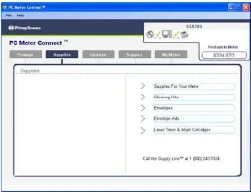Screen dimensions: 251x192
Task: Go to the Updates tab
Action: pyautogui.click(x=98, y=54)
